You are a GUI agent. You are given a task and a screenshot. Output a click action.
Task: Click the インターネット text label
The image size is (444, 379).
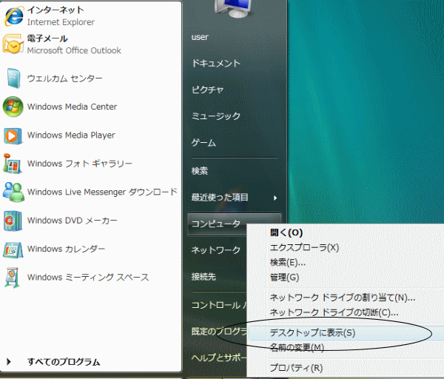click(55, 10)
